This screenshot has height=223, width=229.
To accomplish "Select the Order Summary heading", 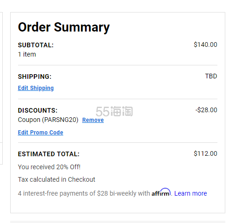I will [64, 27].
